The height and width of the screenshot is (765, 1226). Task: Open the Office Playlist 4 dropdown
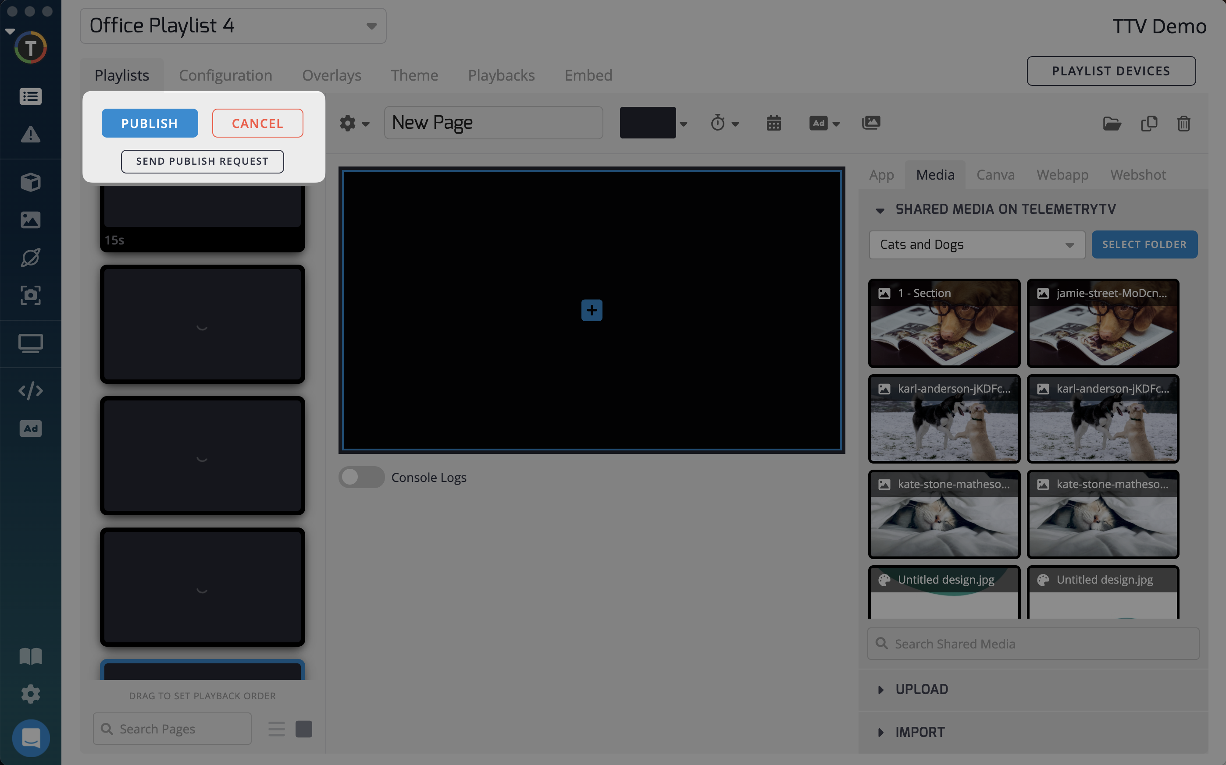click(233, 26)
